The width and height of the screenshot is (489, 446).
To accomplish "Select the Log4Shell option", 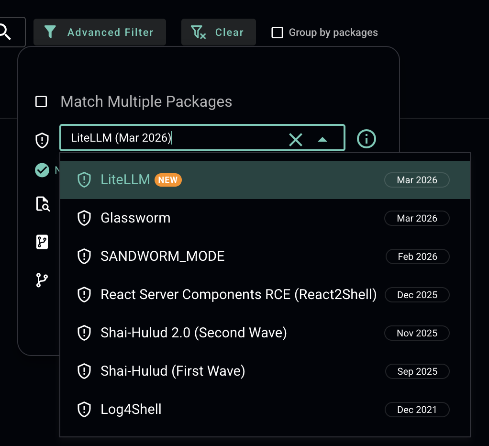I will click(x=265, y=410).
